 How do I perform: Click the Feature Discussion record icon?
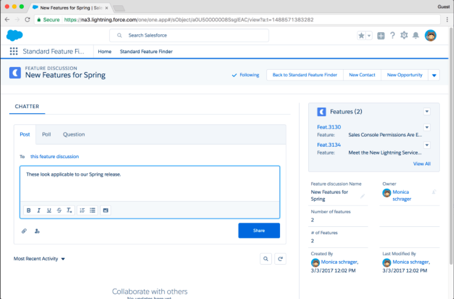15,73
